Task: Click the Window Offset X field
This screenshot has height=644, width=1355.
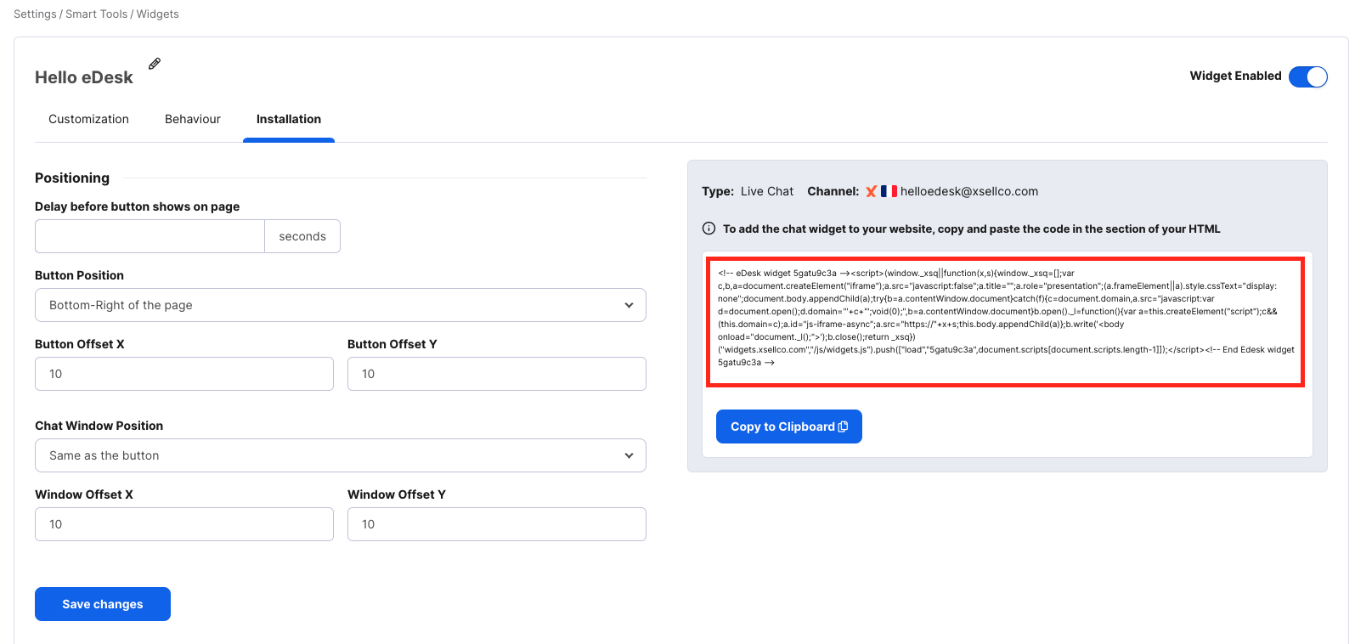Action: click(x=184, y=524)
